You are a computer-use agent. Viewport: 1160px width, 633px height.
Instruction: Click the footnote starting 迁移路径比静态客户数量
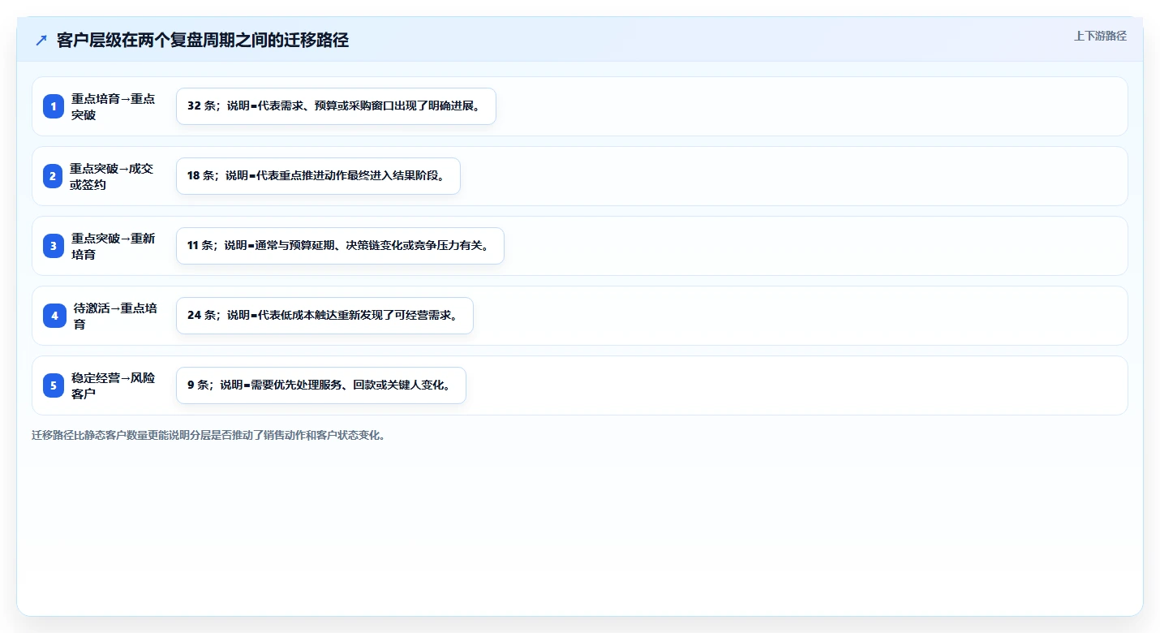click(x=209, y=435)
